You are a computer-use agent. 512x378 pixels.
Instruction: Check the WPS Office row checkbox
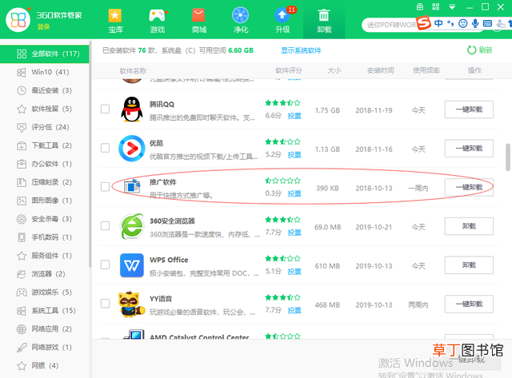pyautogui.click(x=105, y=265)
